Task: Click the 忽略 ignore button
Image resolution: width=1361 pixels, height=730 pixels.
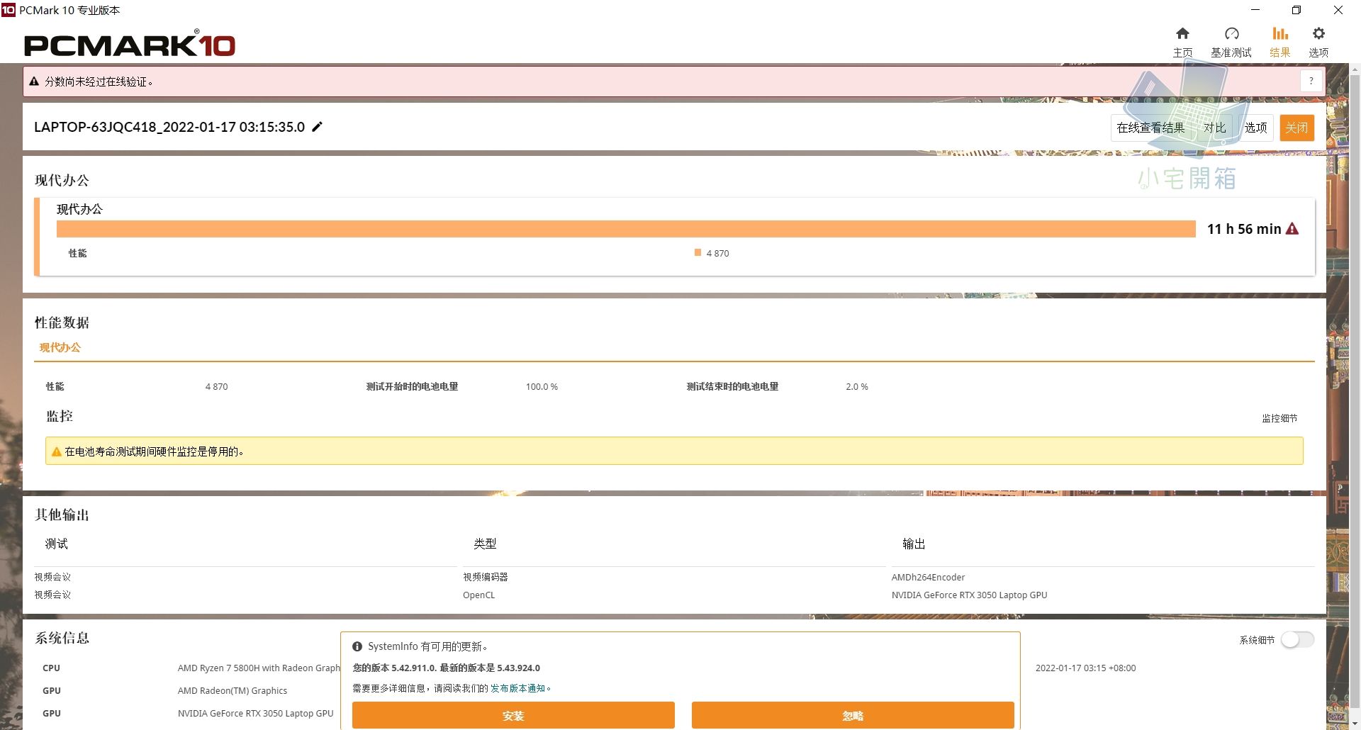Action: (x=853, y=715)
